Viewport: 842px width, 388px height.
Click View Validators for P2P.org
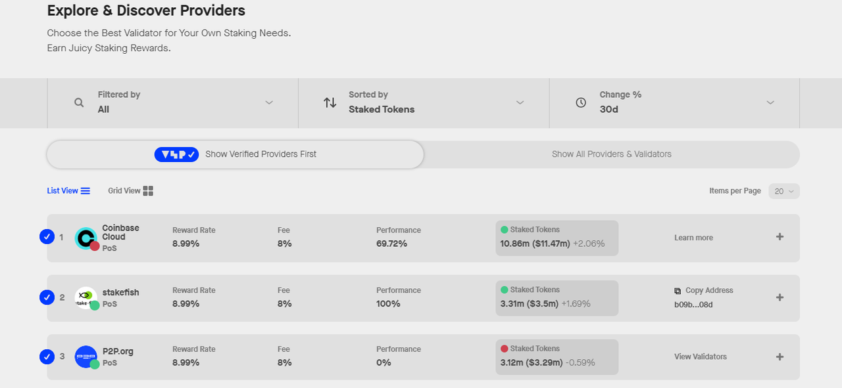(x=701, y=356)
